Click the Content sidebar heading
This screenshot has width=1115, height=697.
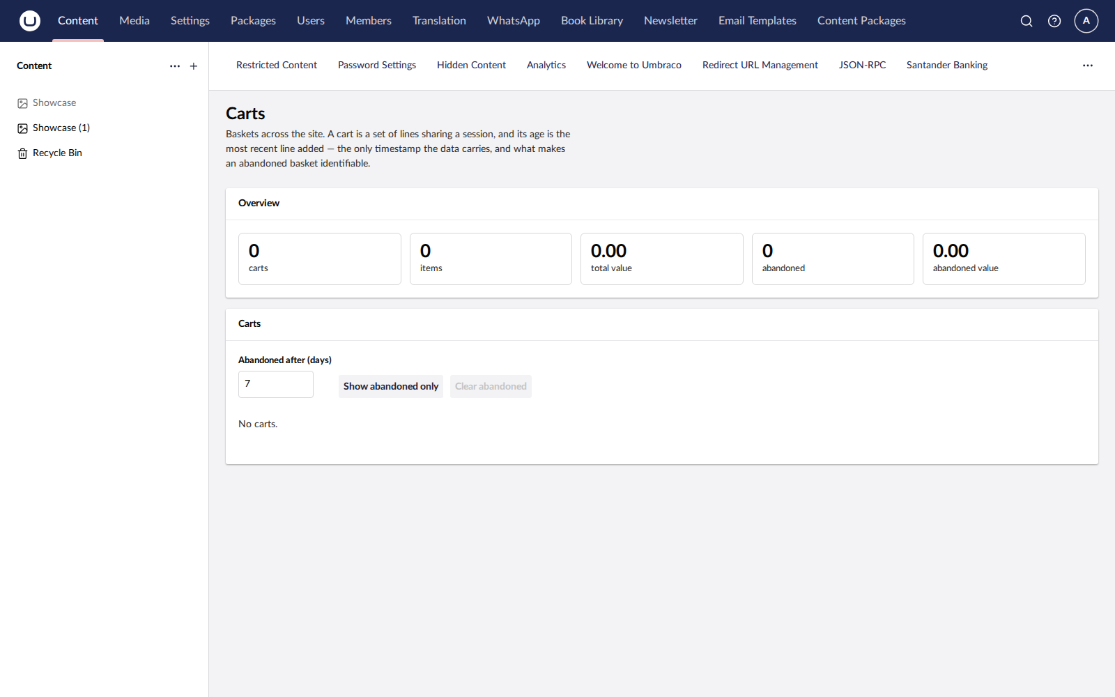tap(34, 66)
